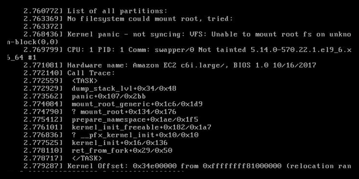The height and width of the screenshot is (179, 359).
Task: Click the 'Call Trace:' label
Action: pos(91,73)
